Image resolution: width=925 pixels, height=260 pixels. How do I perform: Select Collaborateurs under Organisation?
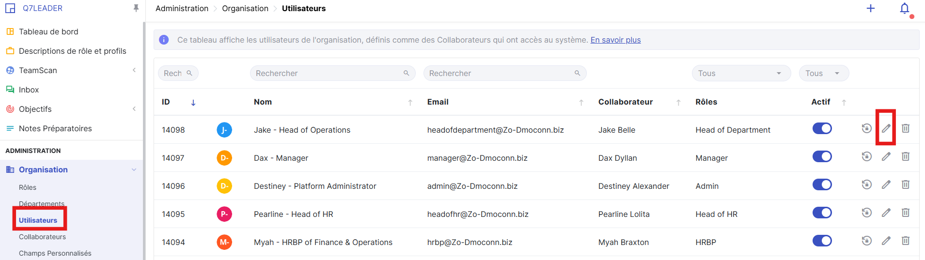click(42, 237)
